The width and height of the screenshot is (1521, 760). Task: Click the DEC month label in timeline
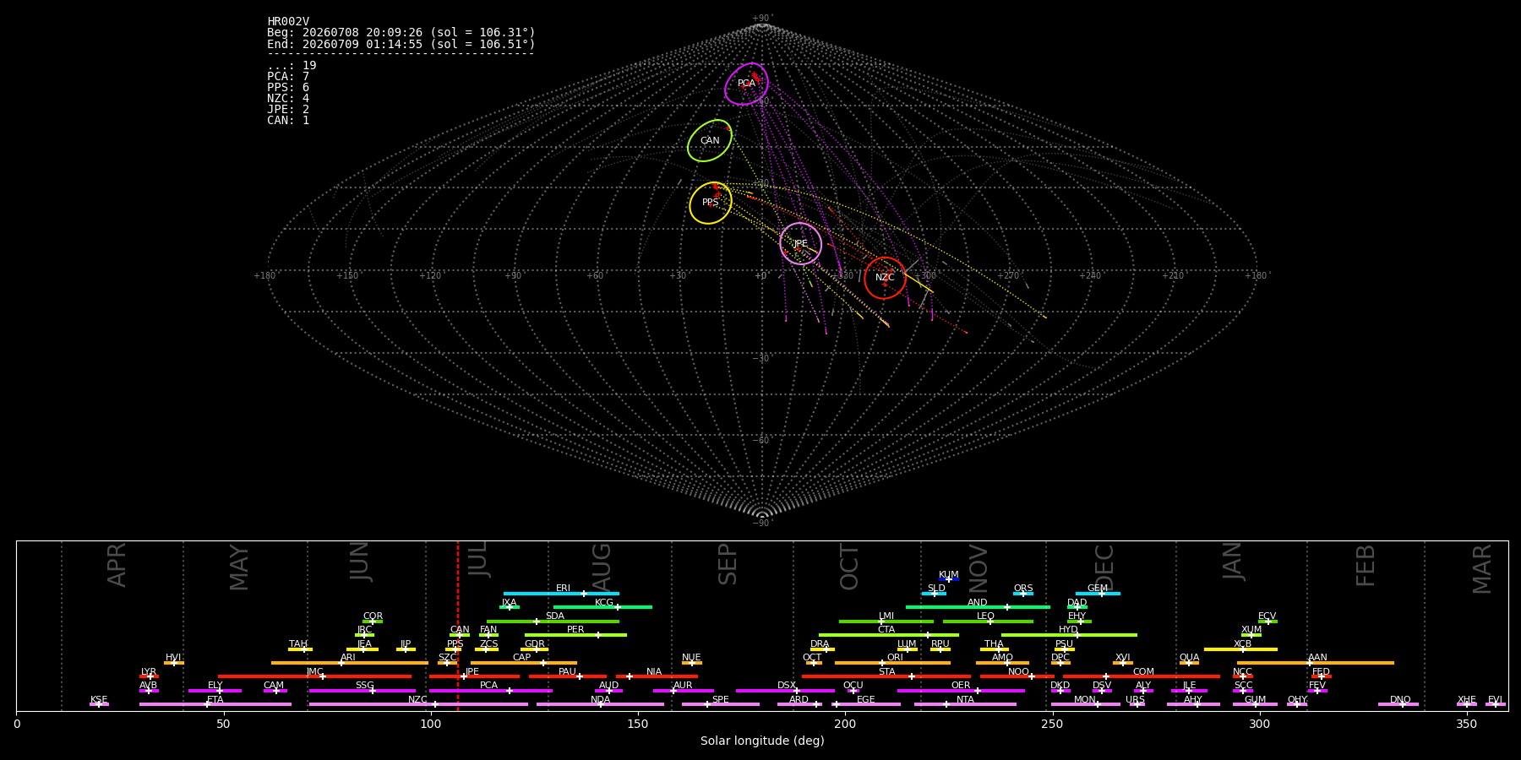click(x=1104, y=566)
